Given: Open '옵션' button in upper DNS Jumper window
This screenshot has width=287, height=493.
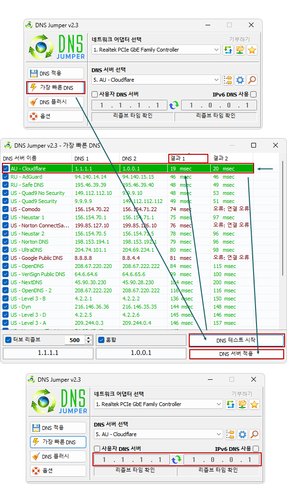Looking at the screenshot, I should (x=56, y=116).
